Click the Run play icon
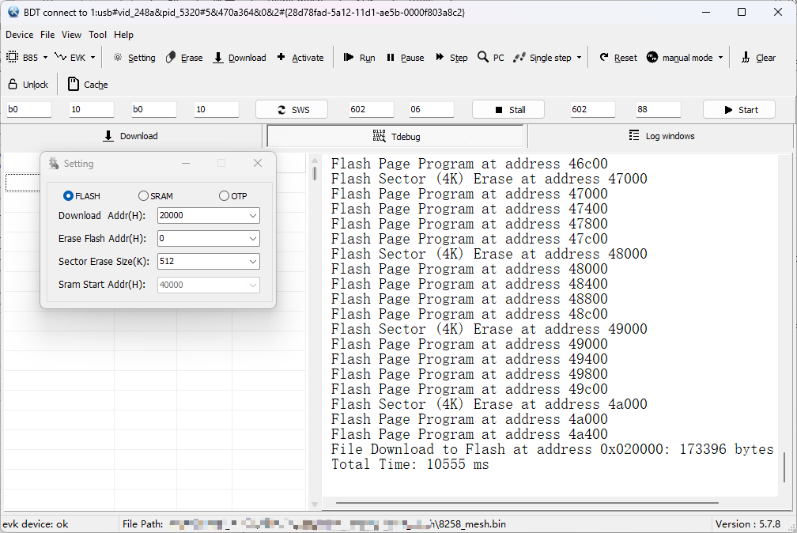797x533 pixels. 349,58
